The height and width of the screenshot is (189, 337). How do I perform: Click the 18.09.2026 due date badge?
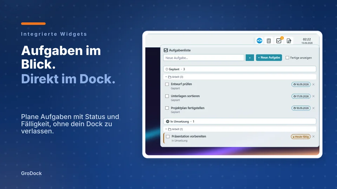click(301, 108)
